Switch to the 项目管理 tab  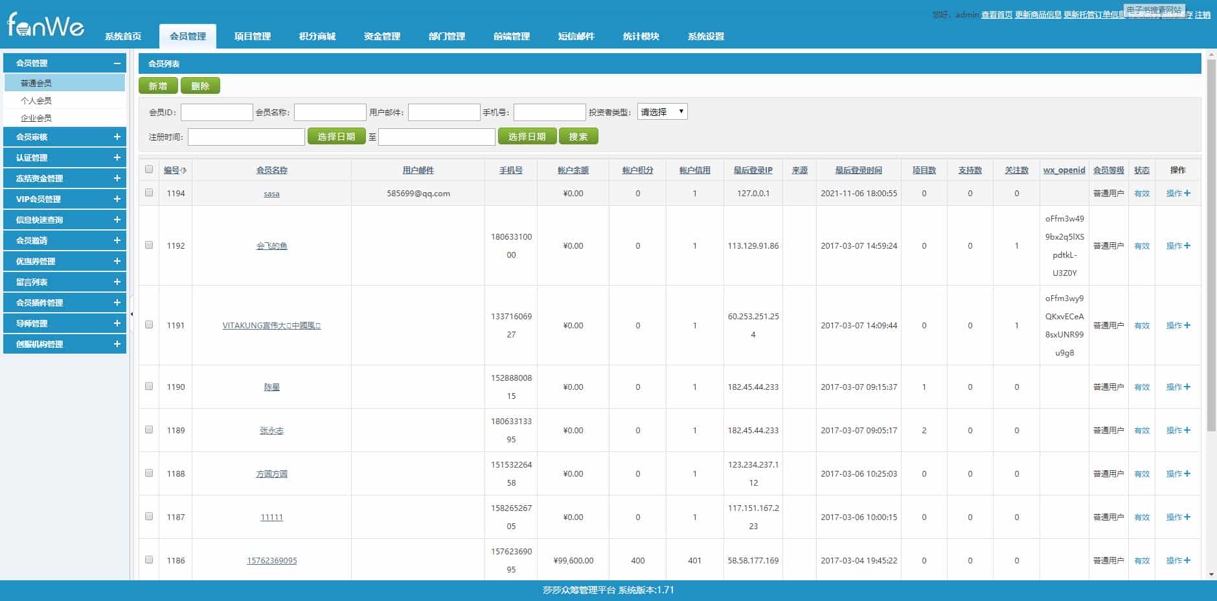pyautogui.click(x=253, y=36)
